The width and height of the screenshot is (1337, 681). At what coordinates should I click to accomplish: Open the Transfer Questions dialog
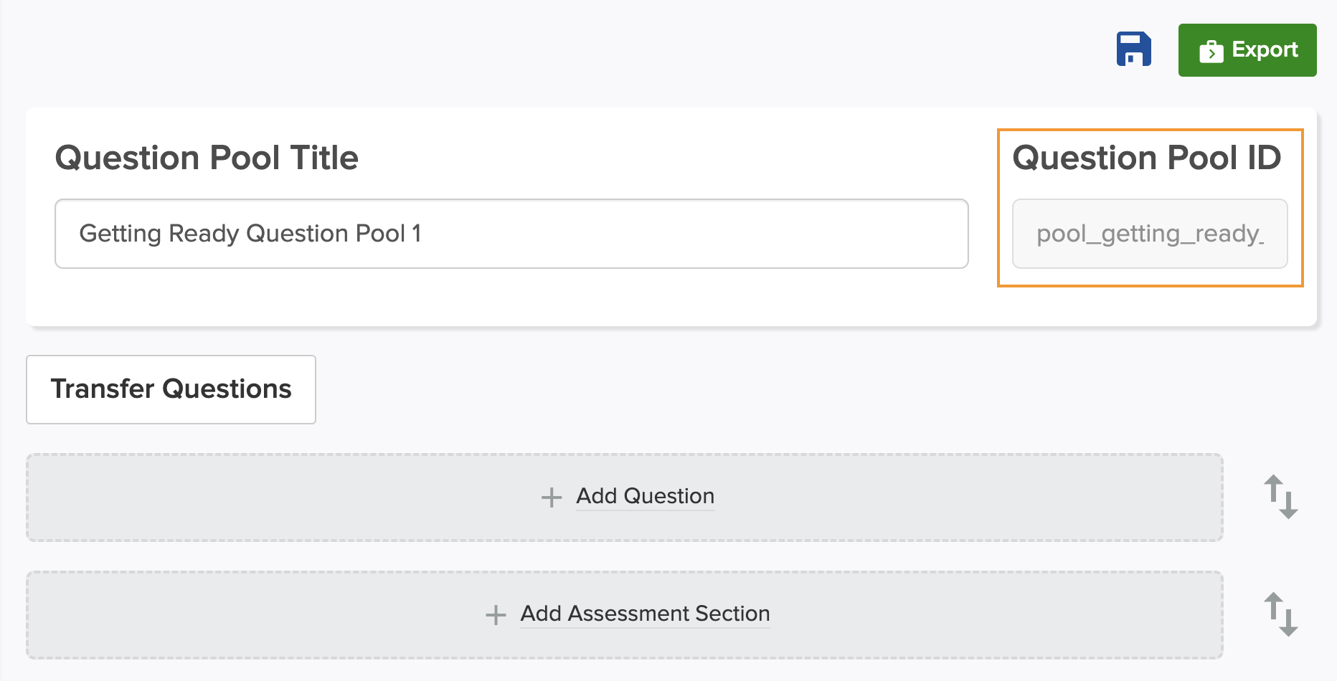tap(171, 389)
